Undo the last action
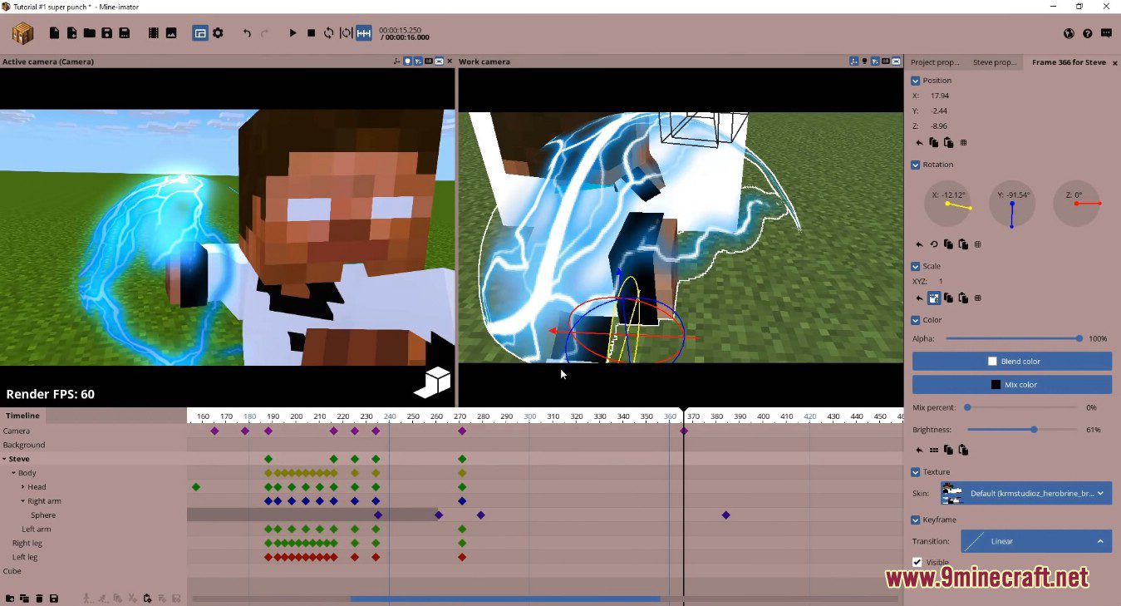This screenshot has width=1121, height=606. [x=247, y=33]
